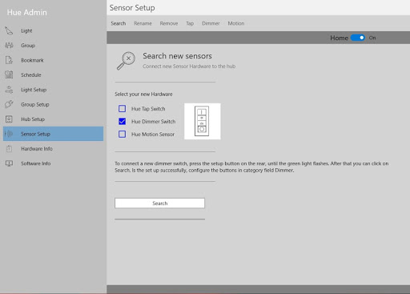410x294 pixels.
Task: Open the Light section icon
Action: coord(9,30)
